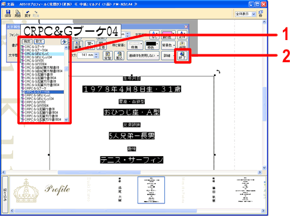The image size is (290, 216).
Task: Click the テニス・サーフィン text line
Action: pyautogui.click(x=132, y=160)
